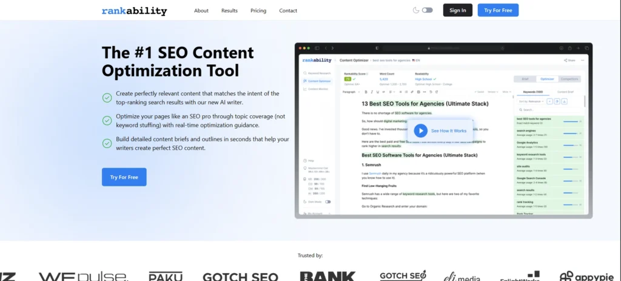Click the copy keywords icon button
Viewport: 621px width, 281px height.
click(557, 101)
